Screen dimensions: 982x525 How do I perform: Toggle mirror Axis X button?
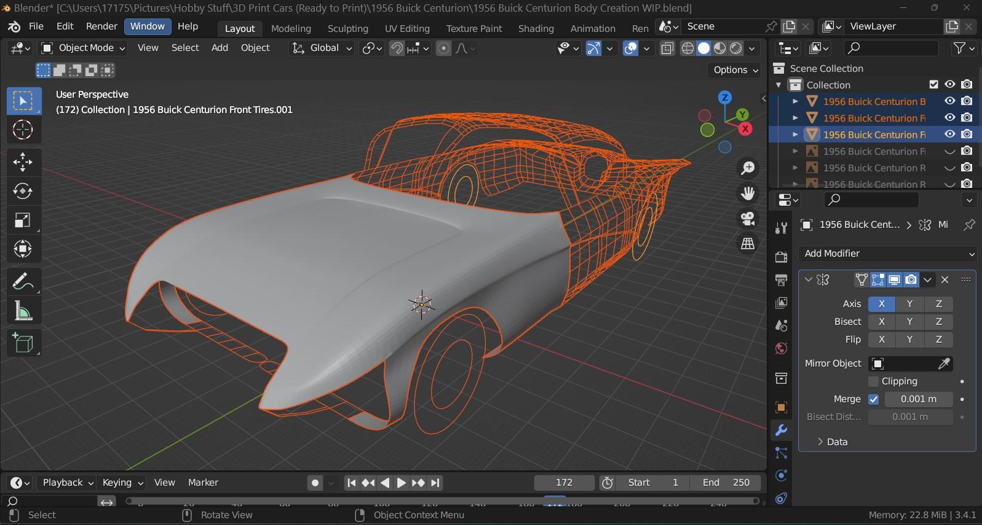pos(881,304)
